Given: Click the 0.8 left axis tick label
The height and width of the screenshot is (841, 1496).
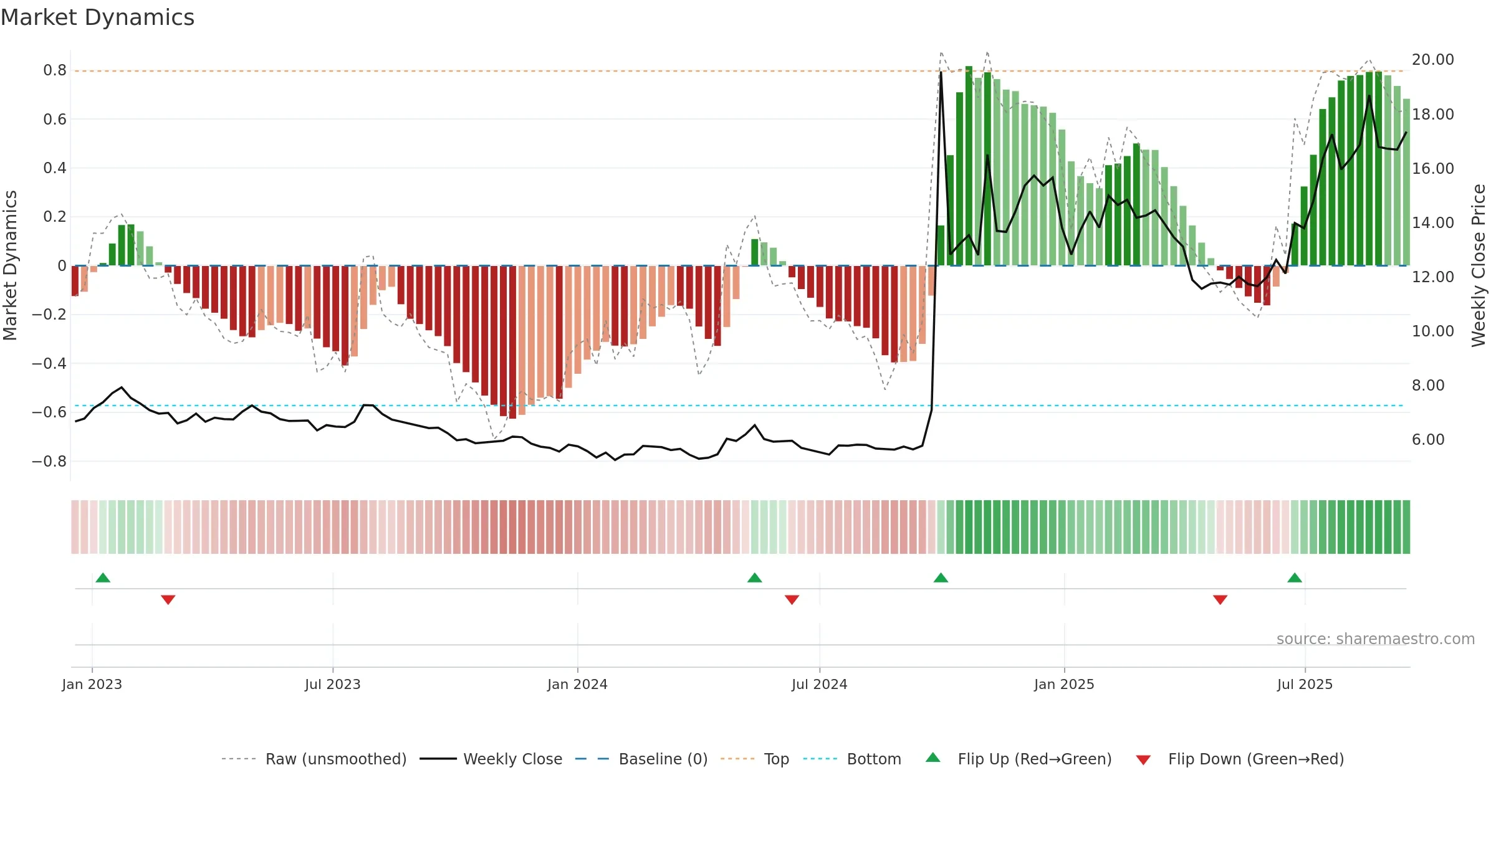Looking at the screenshot, I should click(55, 70).
